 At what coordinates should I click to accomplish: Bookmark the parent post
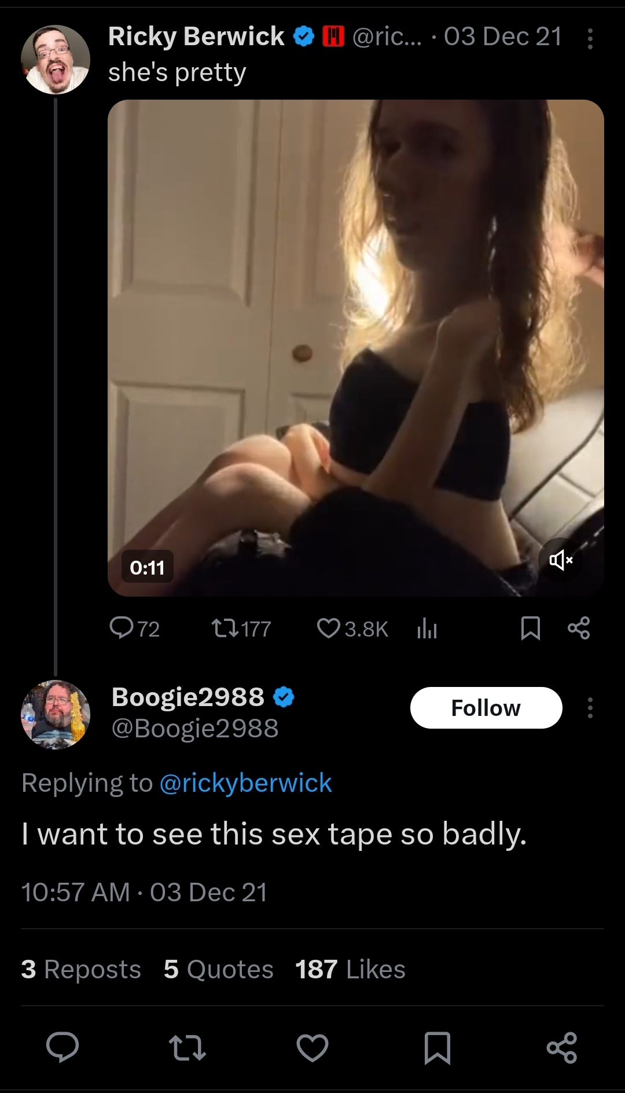pos(530,628)
